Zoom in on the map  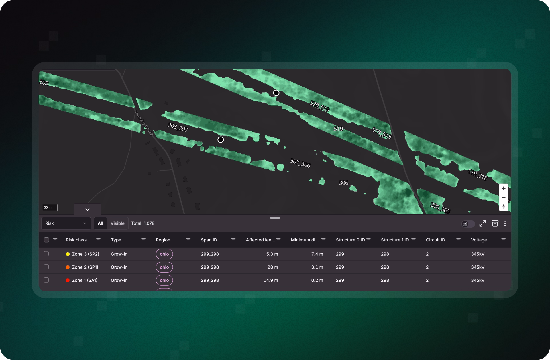[503, 189]
